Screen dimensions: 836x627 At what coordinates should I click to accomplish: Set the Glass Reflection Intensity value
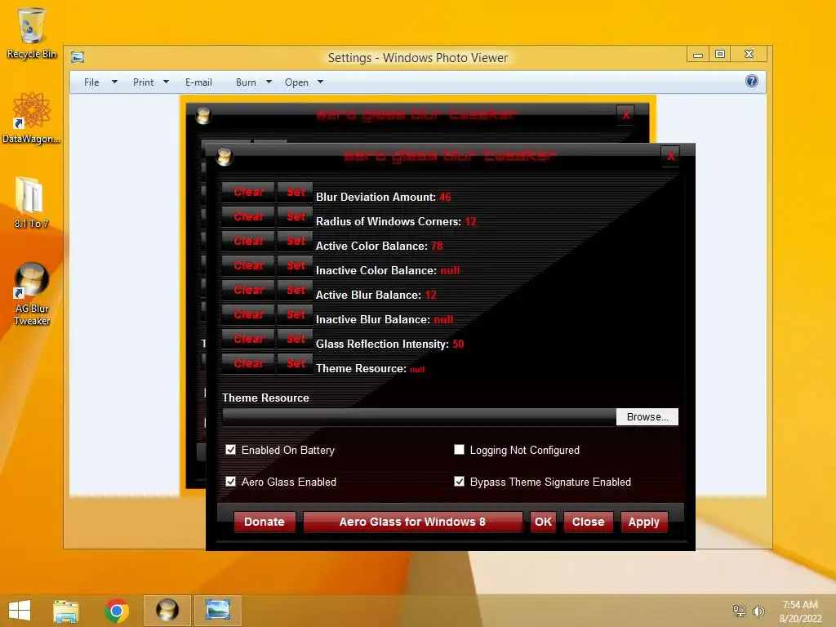click(296, 339)
